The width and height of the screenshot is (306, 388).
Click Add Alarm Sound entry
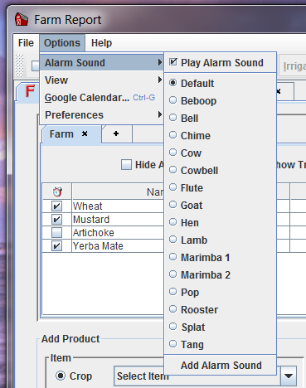(221, 366)
